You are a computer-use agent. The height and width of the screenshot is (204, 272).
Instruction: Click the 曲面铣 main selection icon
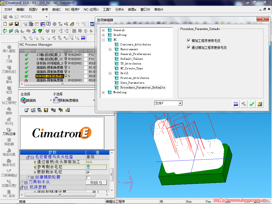tap(23, 100)
